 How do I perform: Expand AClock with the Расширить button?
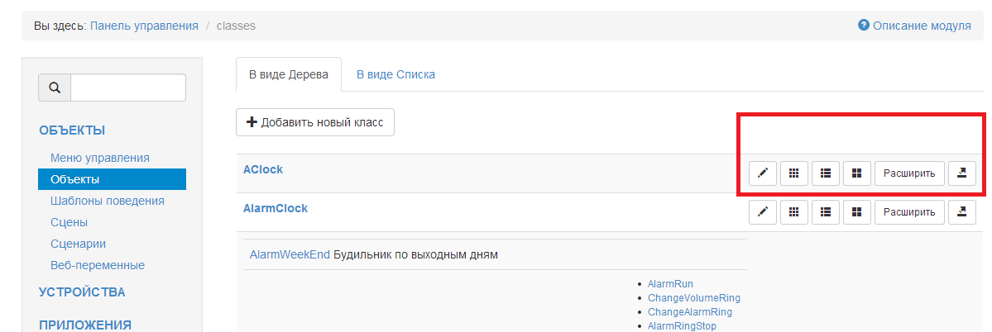909,173
